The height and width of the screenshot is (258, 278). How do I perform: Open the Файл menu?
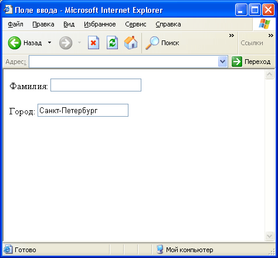click(15, 24)
